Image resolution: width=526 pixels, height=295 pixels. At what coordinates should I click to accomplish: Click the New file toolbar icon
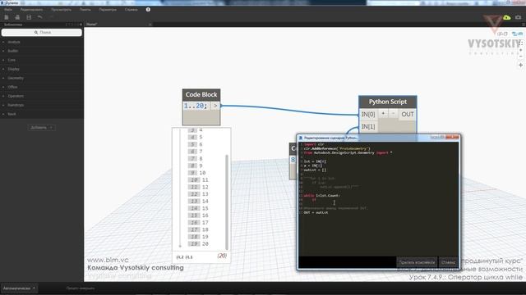click(7, 17)
